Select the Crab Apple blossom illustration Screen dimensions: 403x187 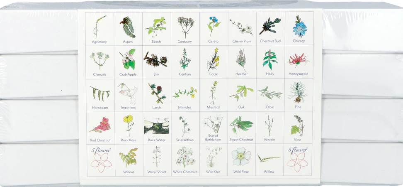pyautogui.click(x=128, y=59)
